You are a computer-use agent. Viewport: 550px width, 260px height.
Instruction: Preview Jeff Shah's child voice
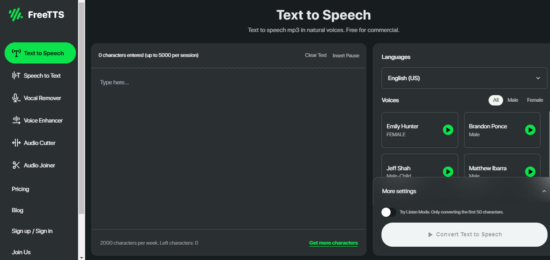tap(448, 172)
